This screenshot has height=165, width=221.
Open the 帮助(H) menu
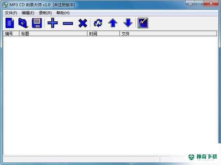[63, 13]
